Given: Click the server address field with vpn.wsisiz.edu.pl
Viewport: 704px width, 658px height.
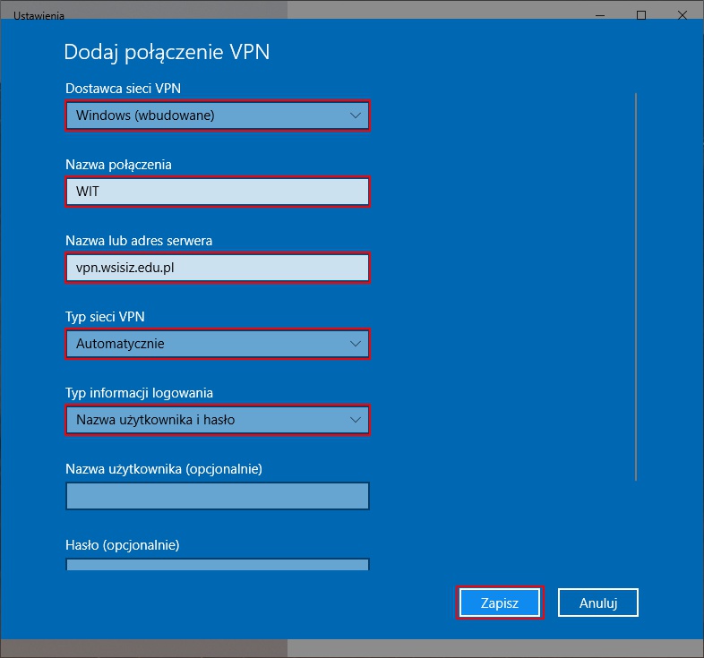Looking at the screenshot, I should pyautogui.click(x=217, y=268).
